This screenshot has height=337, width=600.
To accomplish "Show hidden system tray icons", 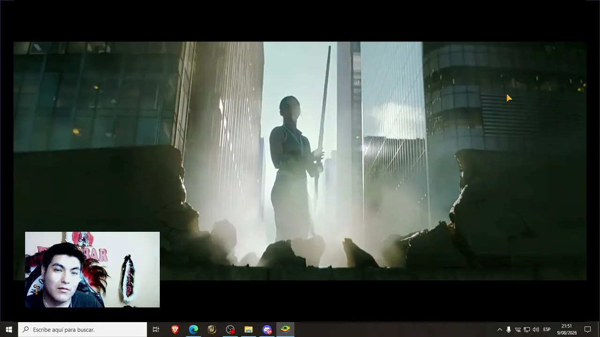I will point(500,330).
